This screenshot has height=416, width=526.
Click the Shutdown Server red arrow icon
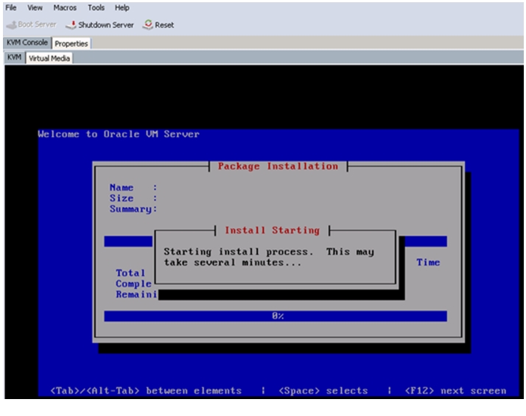(x=71, y=25)
